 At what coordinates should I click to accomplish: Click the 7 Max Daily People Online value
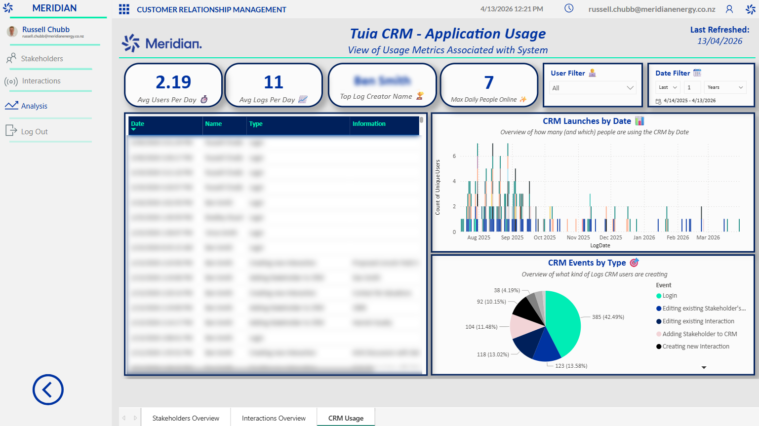point(489,82)
